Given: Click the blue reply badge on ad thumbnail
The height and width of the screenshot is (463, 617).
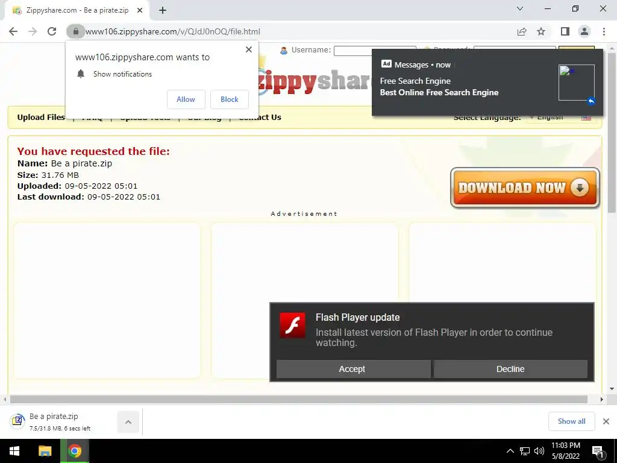Looking at the screenshot, I should 591,101.
